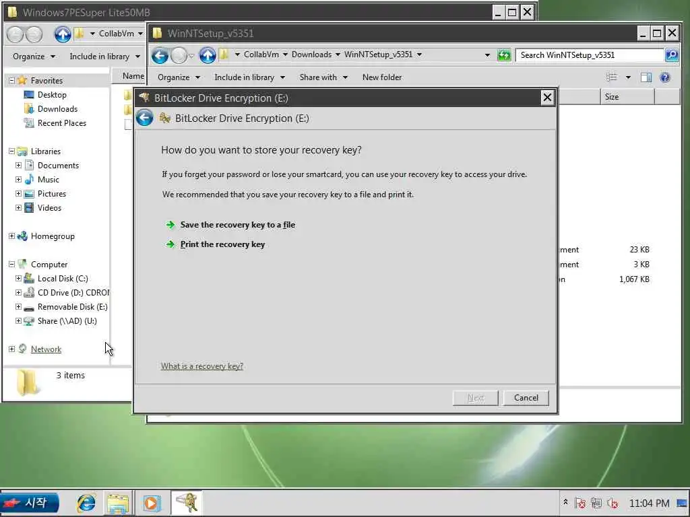The height and width of the screenshot is (517, 690).
Task: Open Organize menu in Windows7PESuper window
Action: point(34,57)
